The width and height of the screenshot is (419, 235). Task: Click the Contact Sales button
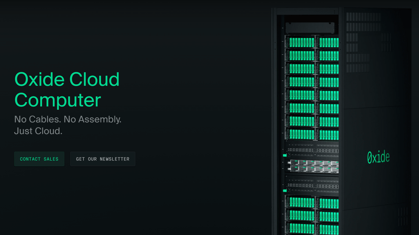click(39, 159)
